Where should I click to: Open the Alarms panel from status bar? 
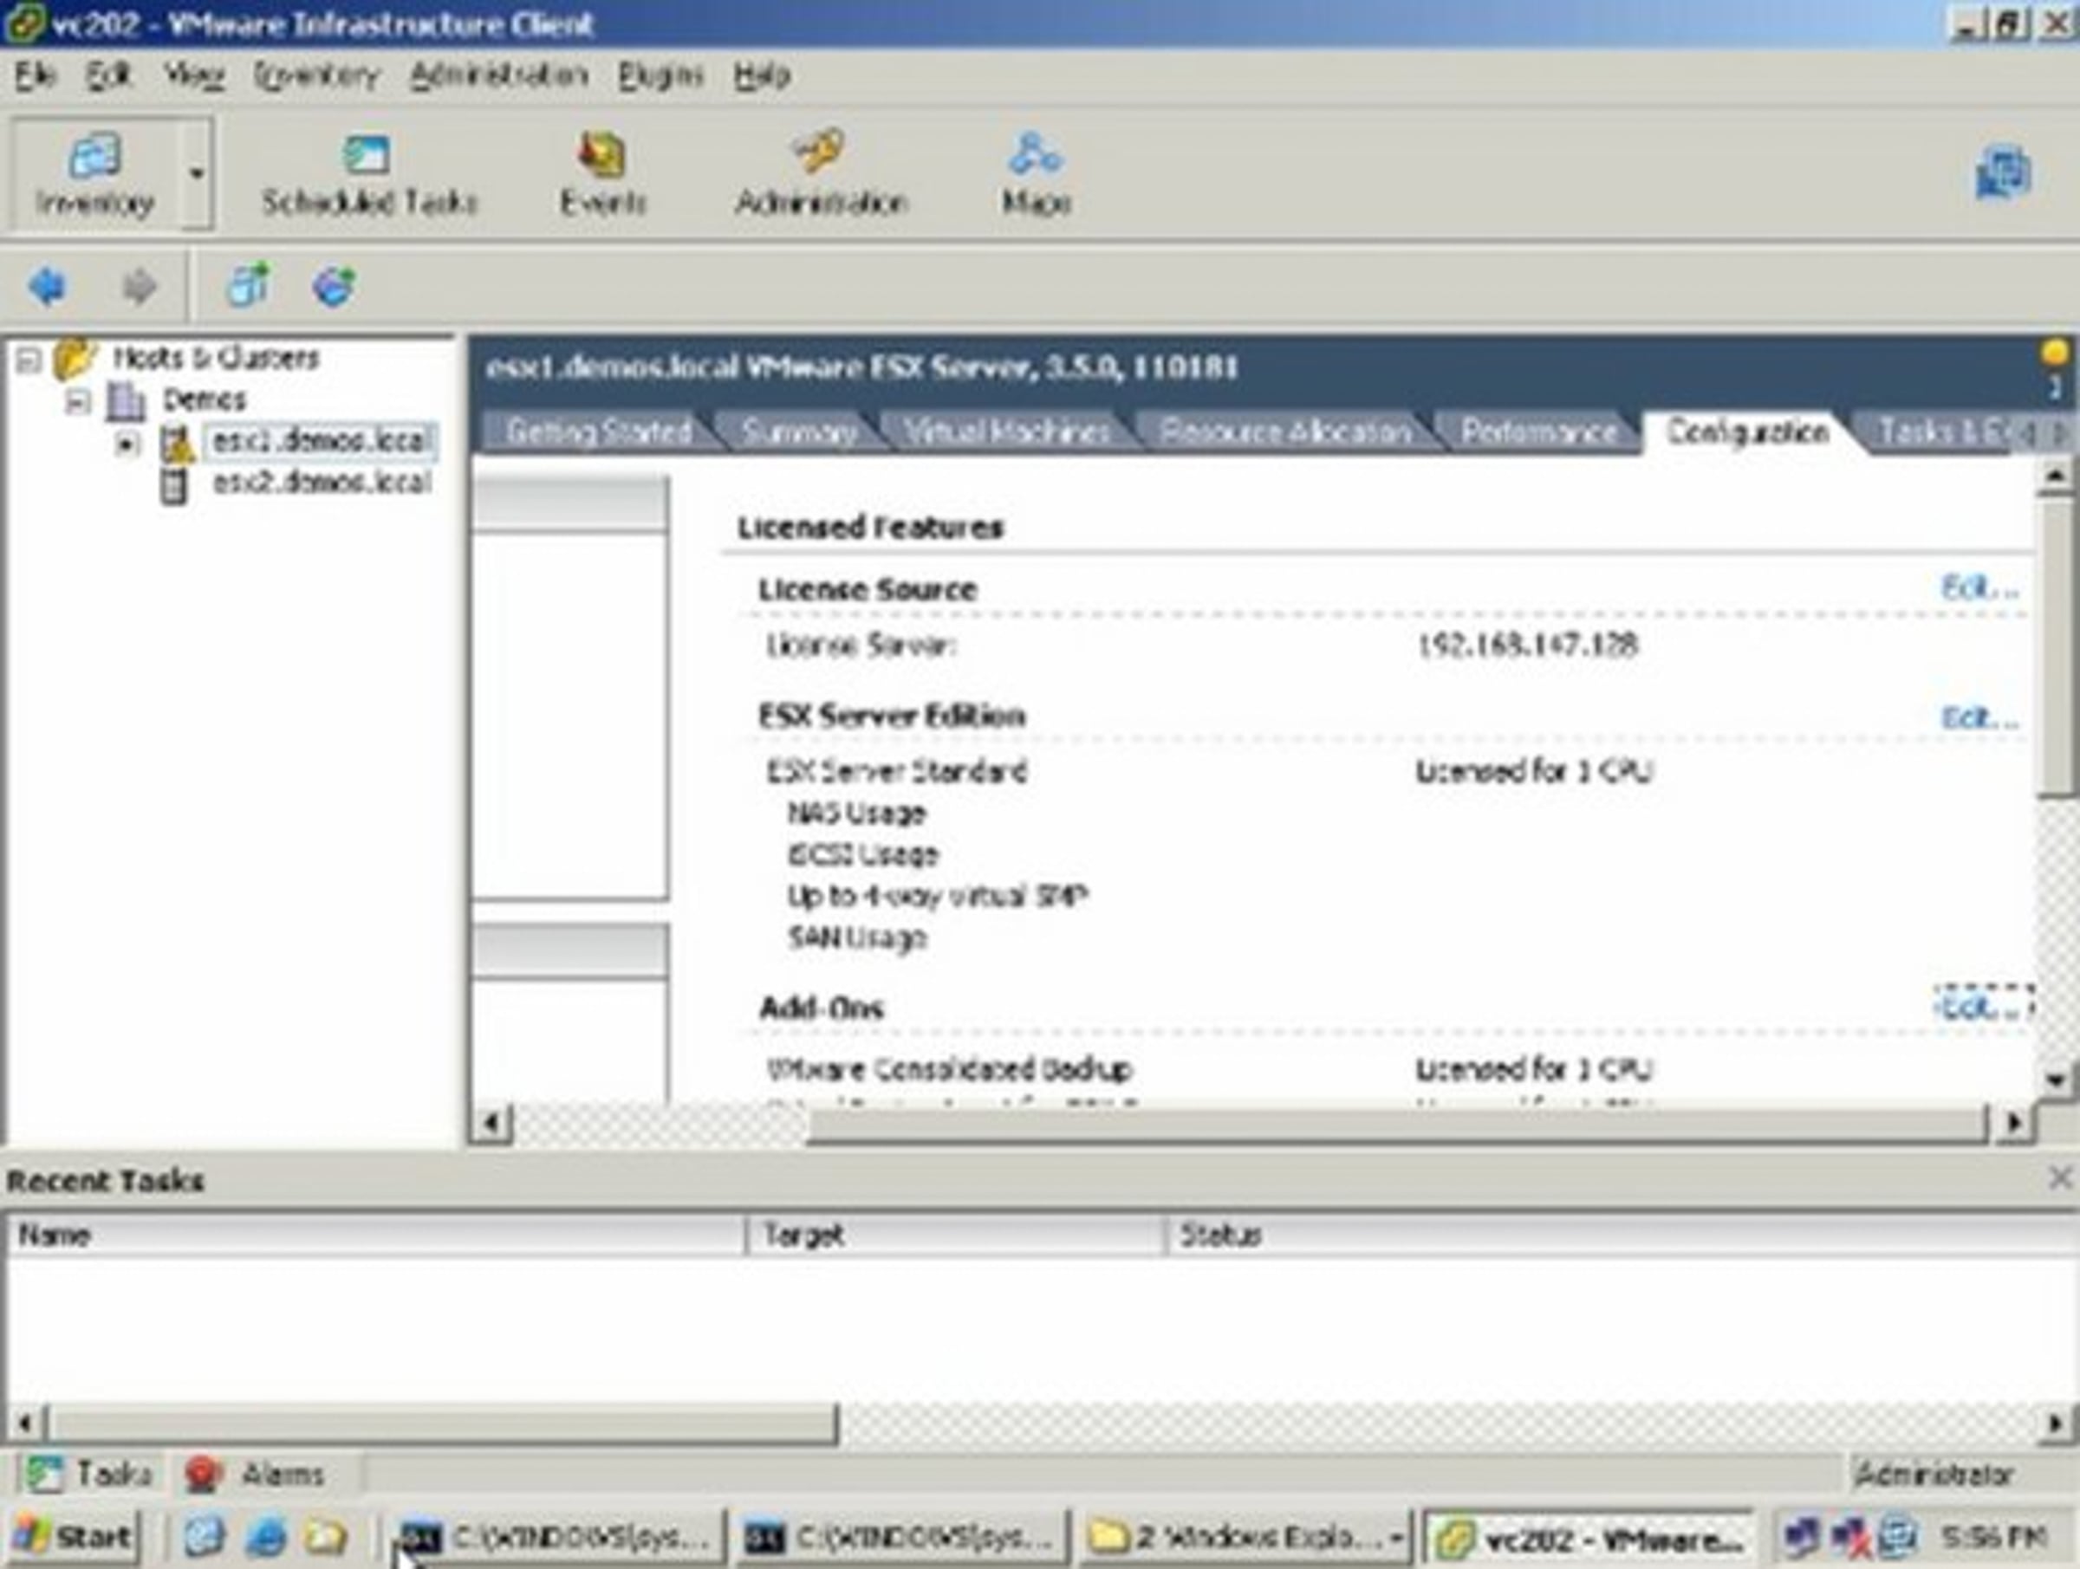255,1473
